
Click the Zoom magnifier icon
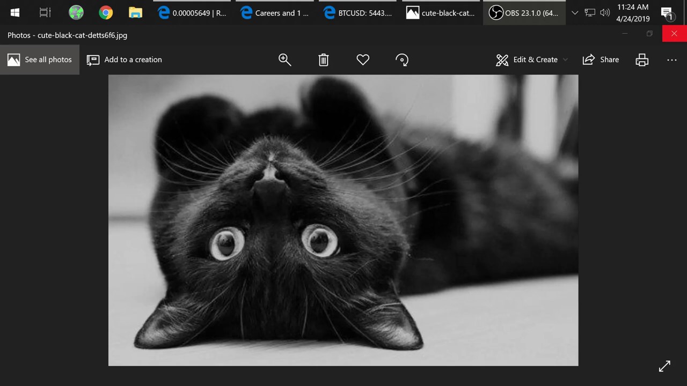tap(284, 60)
